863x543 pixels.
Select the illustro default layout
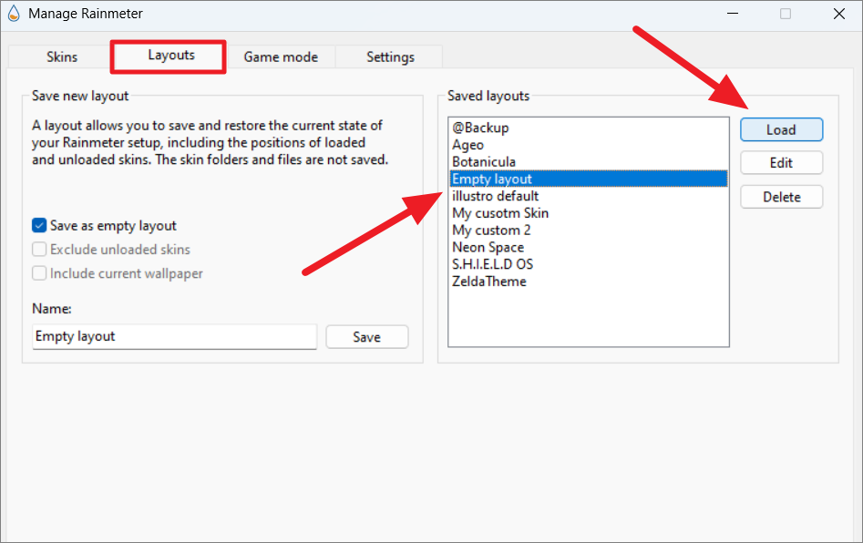pos(589,196)
